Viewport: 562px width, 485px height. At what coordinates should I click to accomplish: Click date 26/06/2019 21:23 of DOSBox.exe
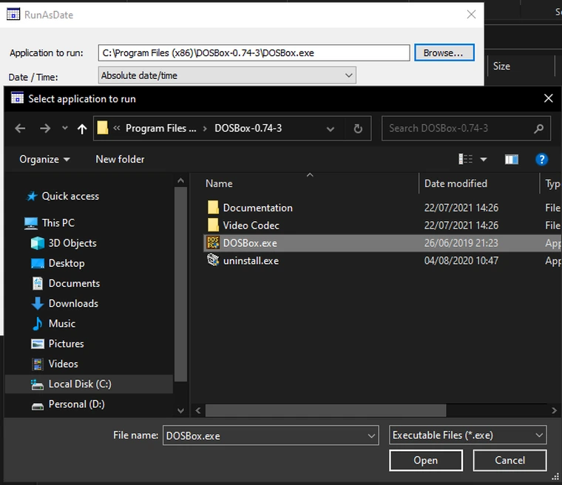point(461,243)
